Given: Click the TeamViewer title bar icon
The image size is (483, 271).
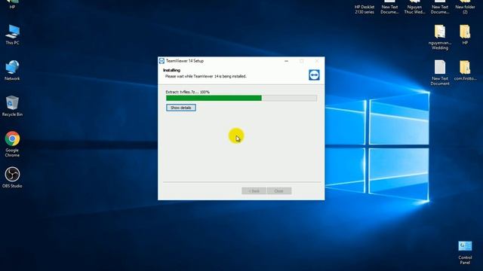Looking at the screenshot, I should point(162,61).
